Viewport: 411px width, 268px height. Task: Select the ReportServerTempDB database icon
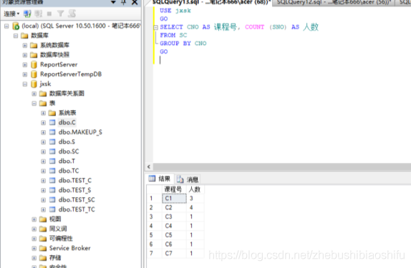click(34, 74)
